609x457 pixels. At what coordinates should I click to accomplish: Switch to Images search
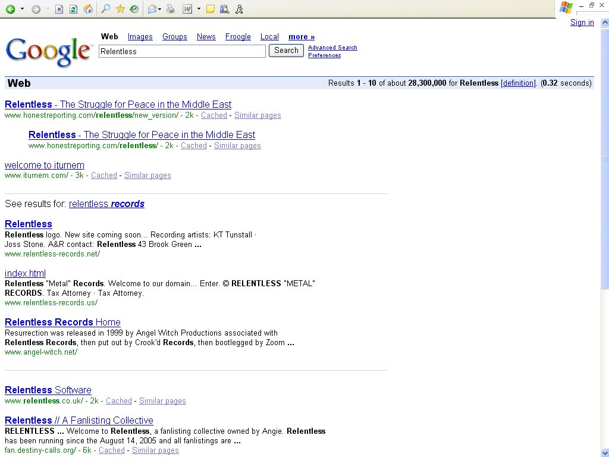coord(140,36)
